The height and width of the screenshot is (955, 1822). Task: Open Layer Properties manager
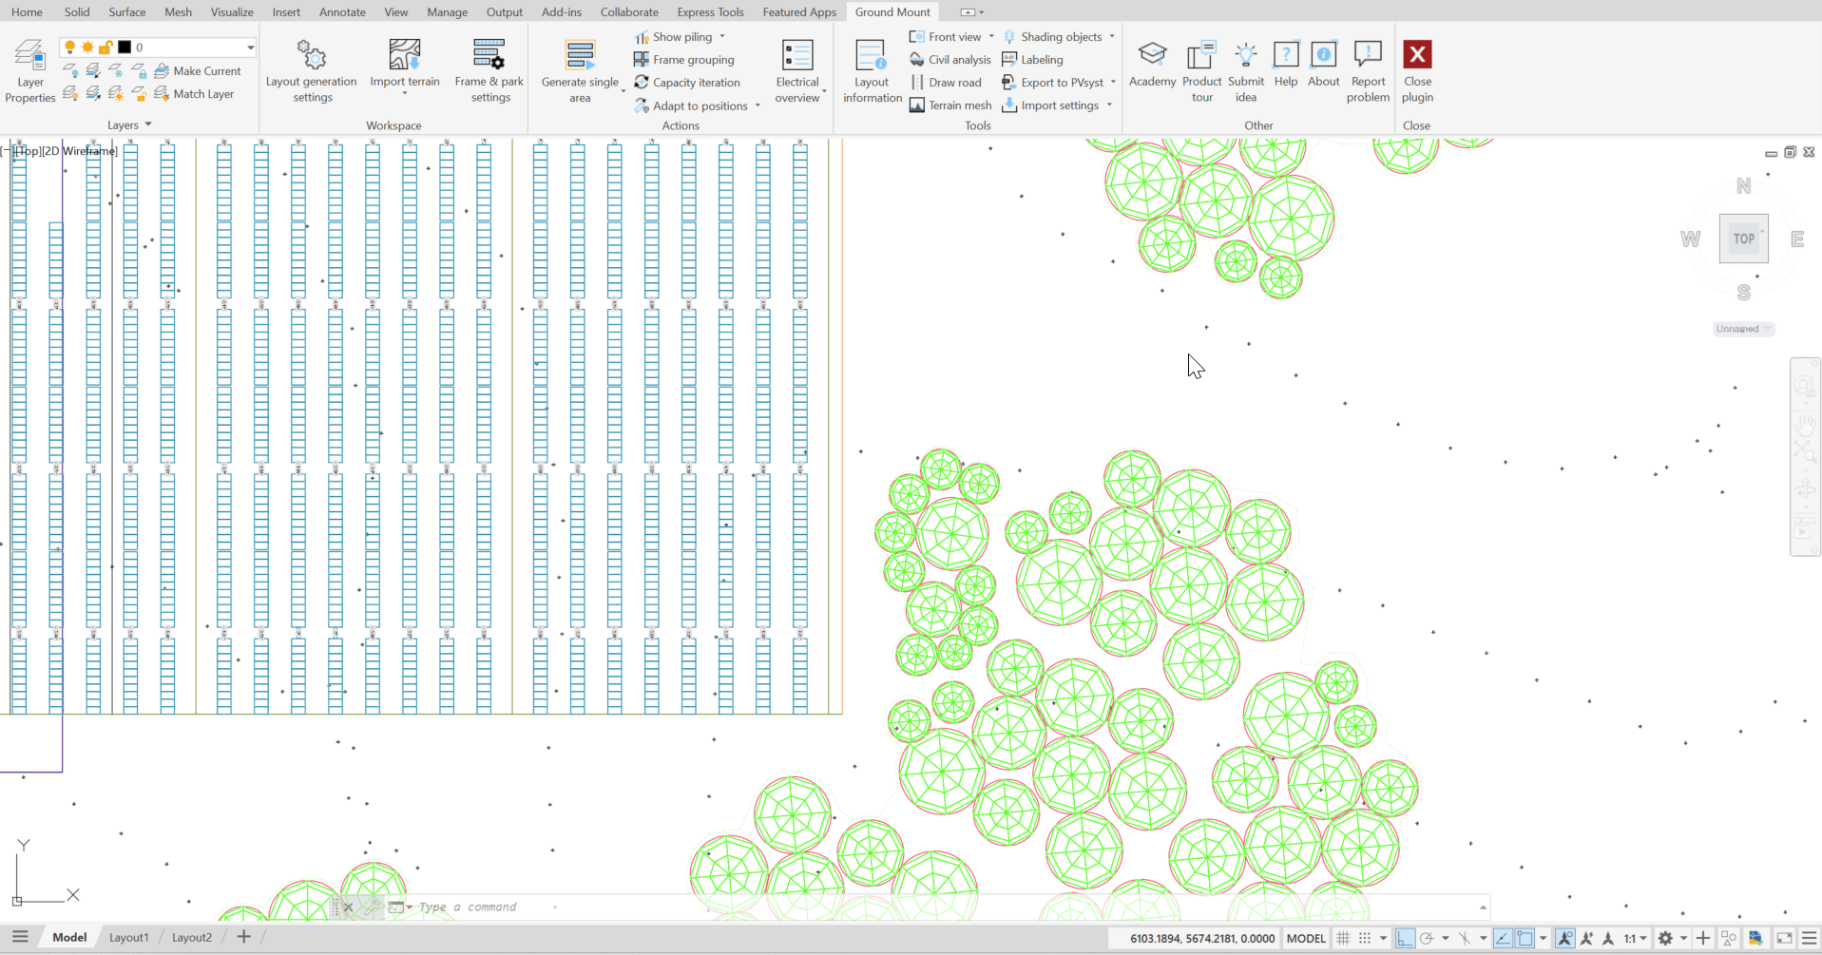click(x=30, y=71)
